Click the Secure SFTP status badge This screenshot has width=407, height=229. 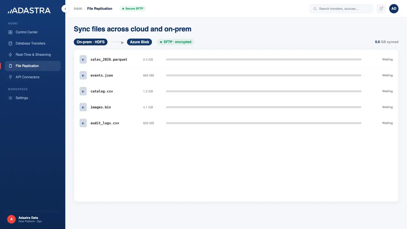133,9
